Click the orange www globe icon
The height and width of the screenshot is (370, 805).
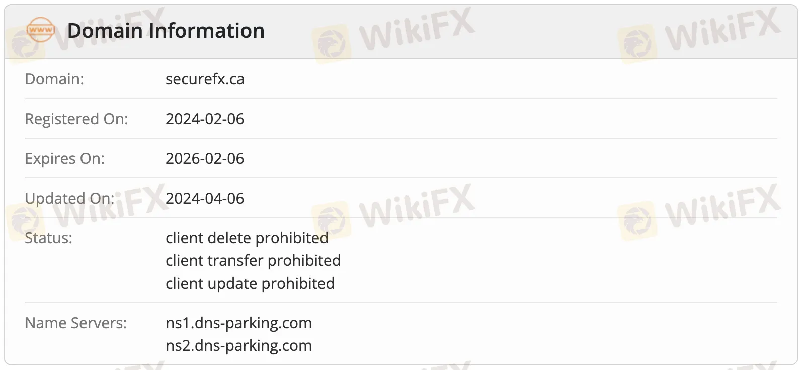[40, 30]
